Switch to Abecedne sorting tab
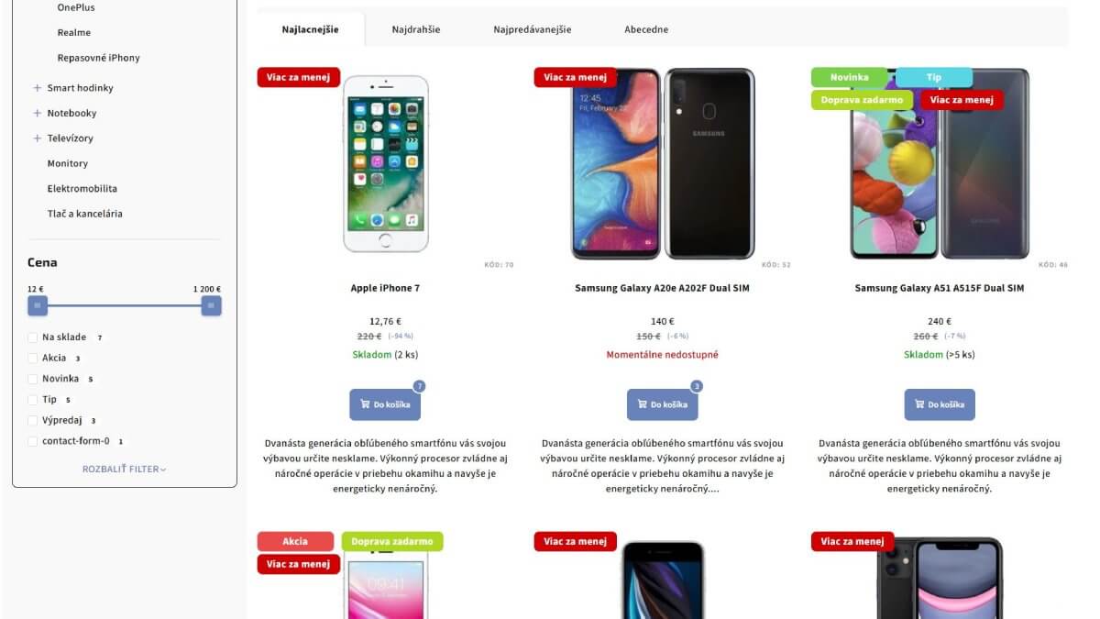Viewport: 1100px width, 619px height. 646,29
